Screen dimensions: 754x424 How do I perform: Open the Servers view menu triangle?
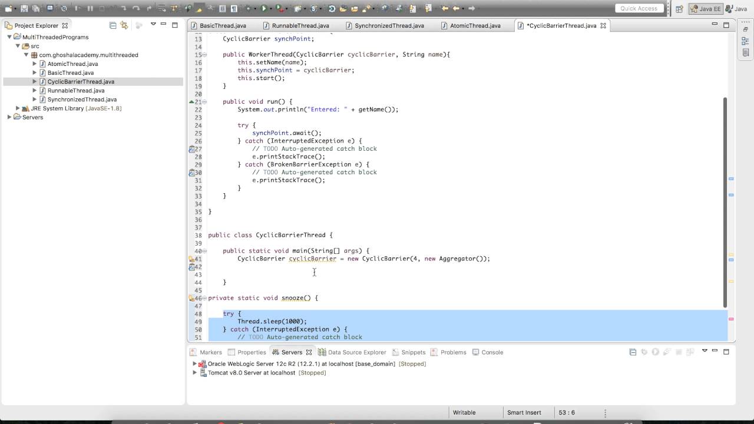(704, 352)
